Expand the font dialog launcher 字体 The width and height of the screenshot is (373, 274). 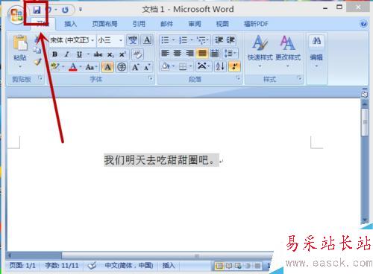tap(151, 78)
